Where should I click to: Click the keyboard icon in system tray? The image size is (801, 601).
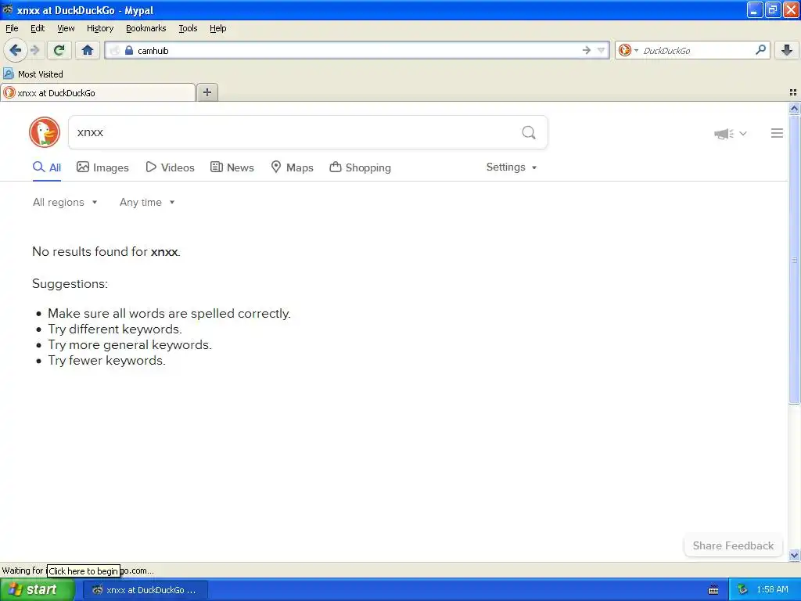713,590
